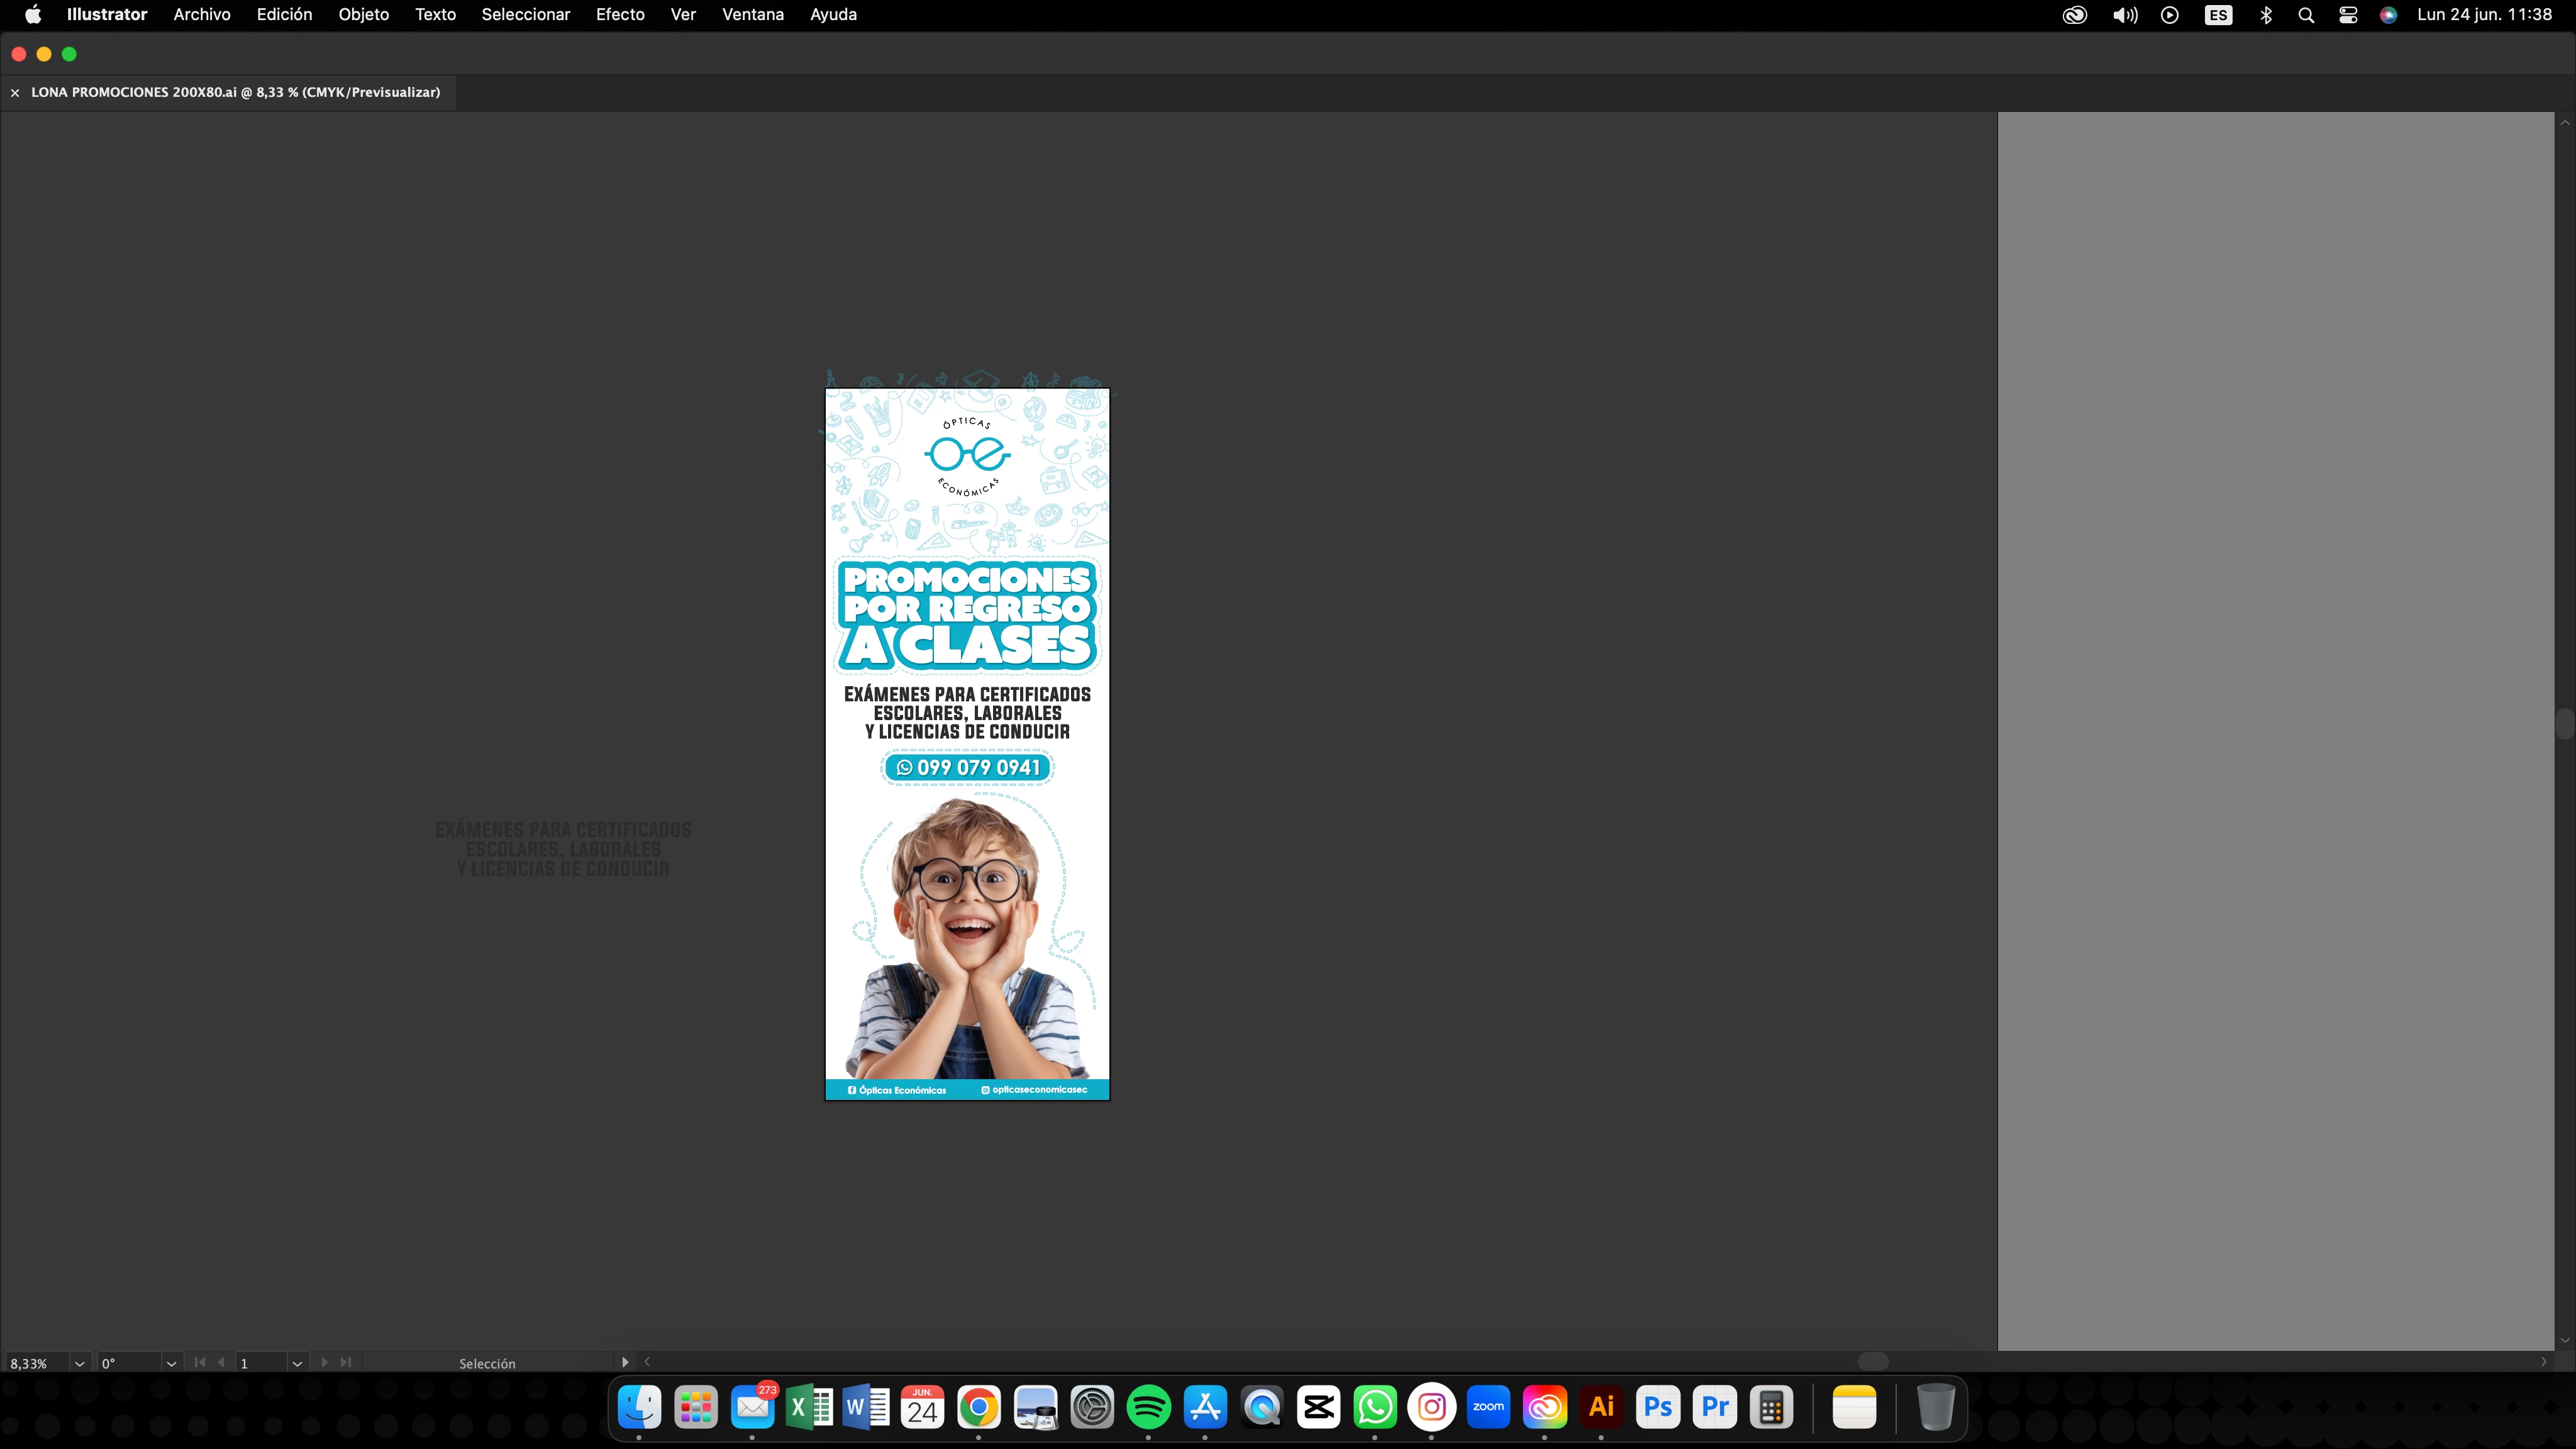
Task: Open the Bluetooth menu bar icon
Action: click(x=2266, y=15)
